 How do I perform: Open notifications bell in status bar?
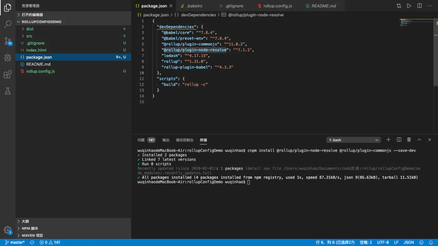(431, 243)
